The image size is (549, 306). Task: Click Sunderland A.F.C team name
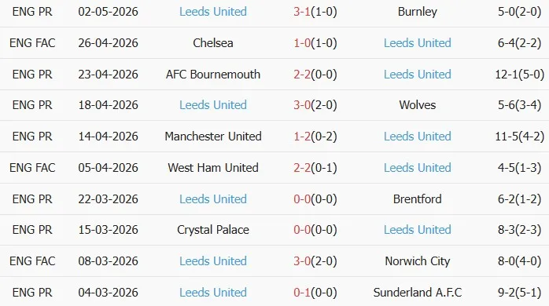(x=418, y=293)
